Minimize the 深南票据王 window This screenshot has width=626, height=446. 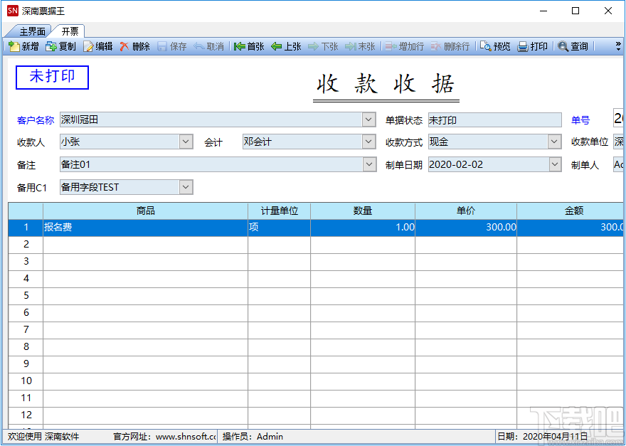pyautogui.click(x=543, y=11)
